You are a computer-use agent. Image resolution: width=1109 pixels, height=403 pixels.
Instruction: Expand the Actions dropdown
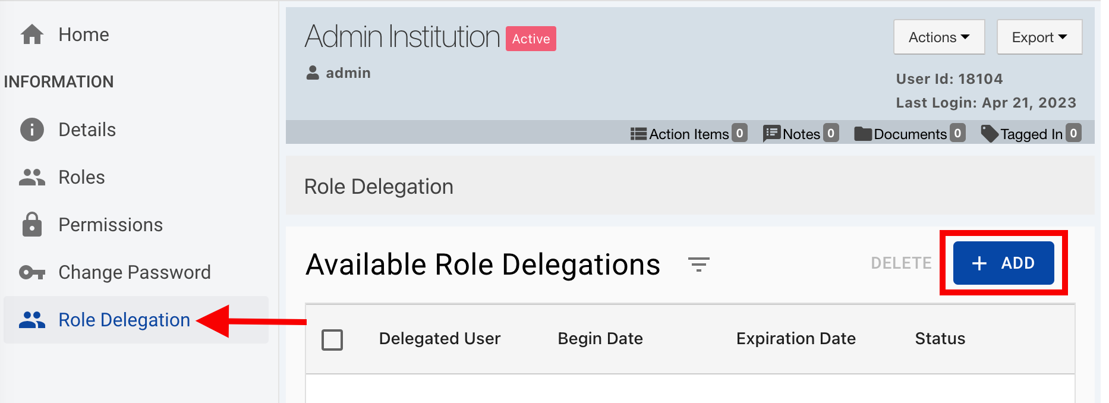point(939,37)
